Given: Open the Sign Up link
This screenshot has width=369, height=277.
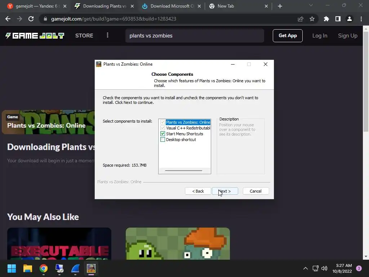Looking at the screenshot, I should (348, 36).
